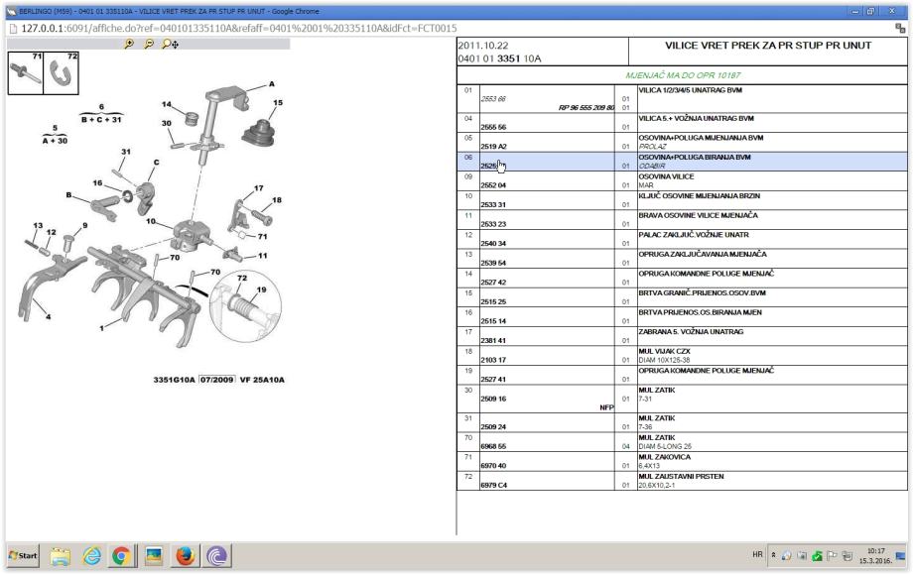Select row ZABRANA 5. VOŽNJA UNATRAG
This screenshot has height=574, width=913.
click(682, 336)
